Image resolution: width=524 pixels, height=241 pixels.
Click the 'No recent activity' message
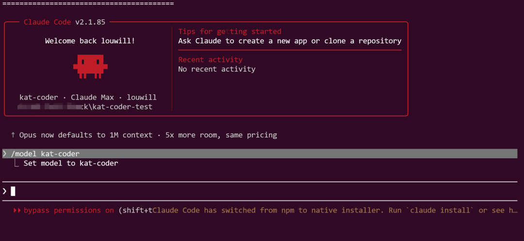(x=216, y=69)
